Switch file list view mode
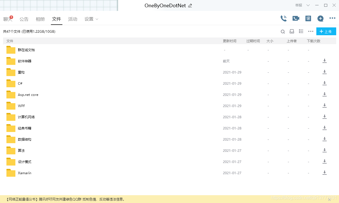 point(301,31)
